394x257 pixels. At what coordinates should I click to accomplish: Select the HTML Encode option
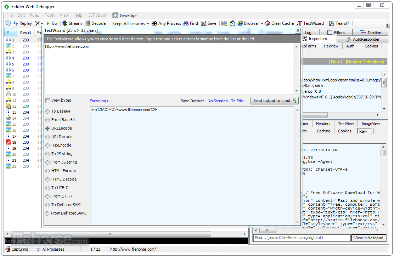(47, 171)
